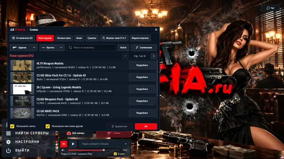Adjust the radio volume slider
The image size is (284, 159).
coord(94,150)
